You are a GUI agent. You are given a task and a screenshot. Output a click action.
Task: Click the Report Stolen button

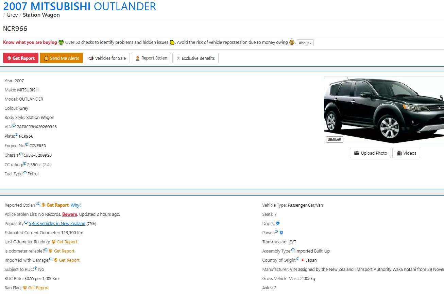click(x=151, y=58)
